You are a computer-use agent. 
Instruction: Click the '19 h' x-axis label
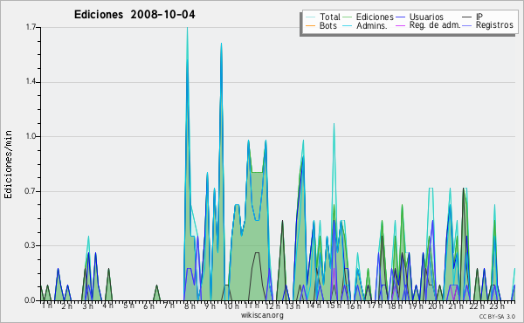(x=416, y=306)
